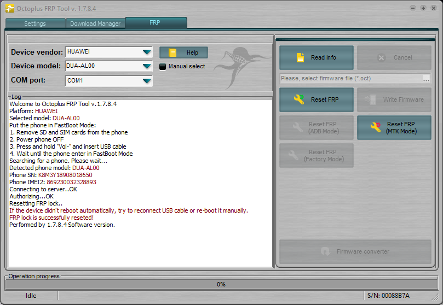
Task: Click the COM1 port field
Action: (108, 81)
